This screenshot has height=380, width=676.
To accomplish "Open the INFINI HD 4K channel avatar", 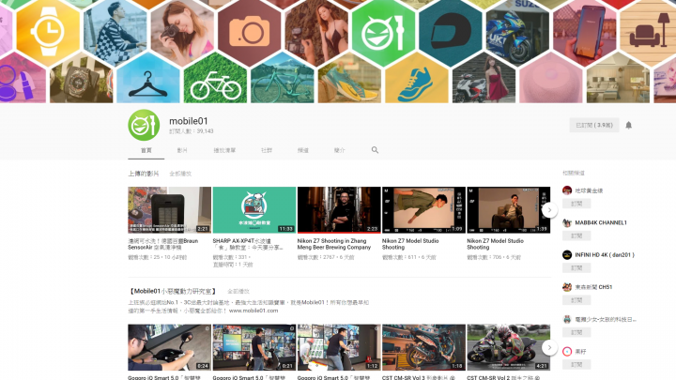I will tap(567, 254).
